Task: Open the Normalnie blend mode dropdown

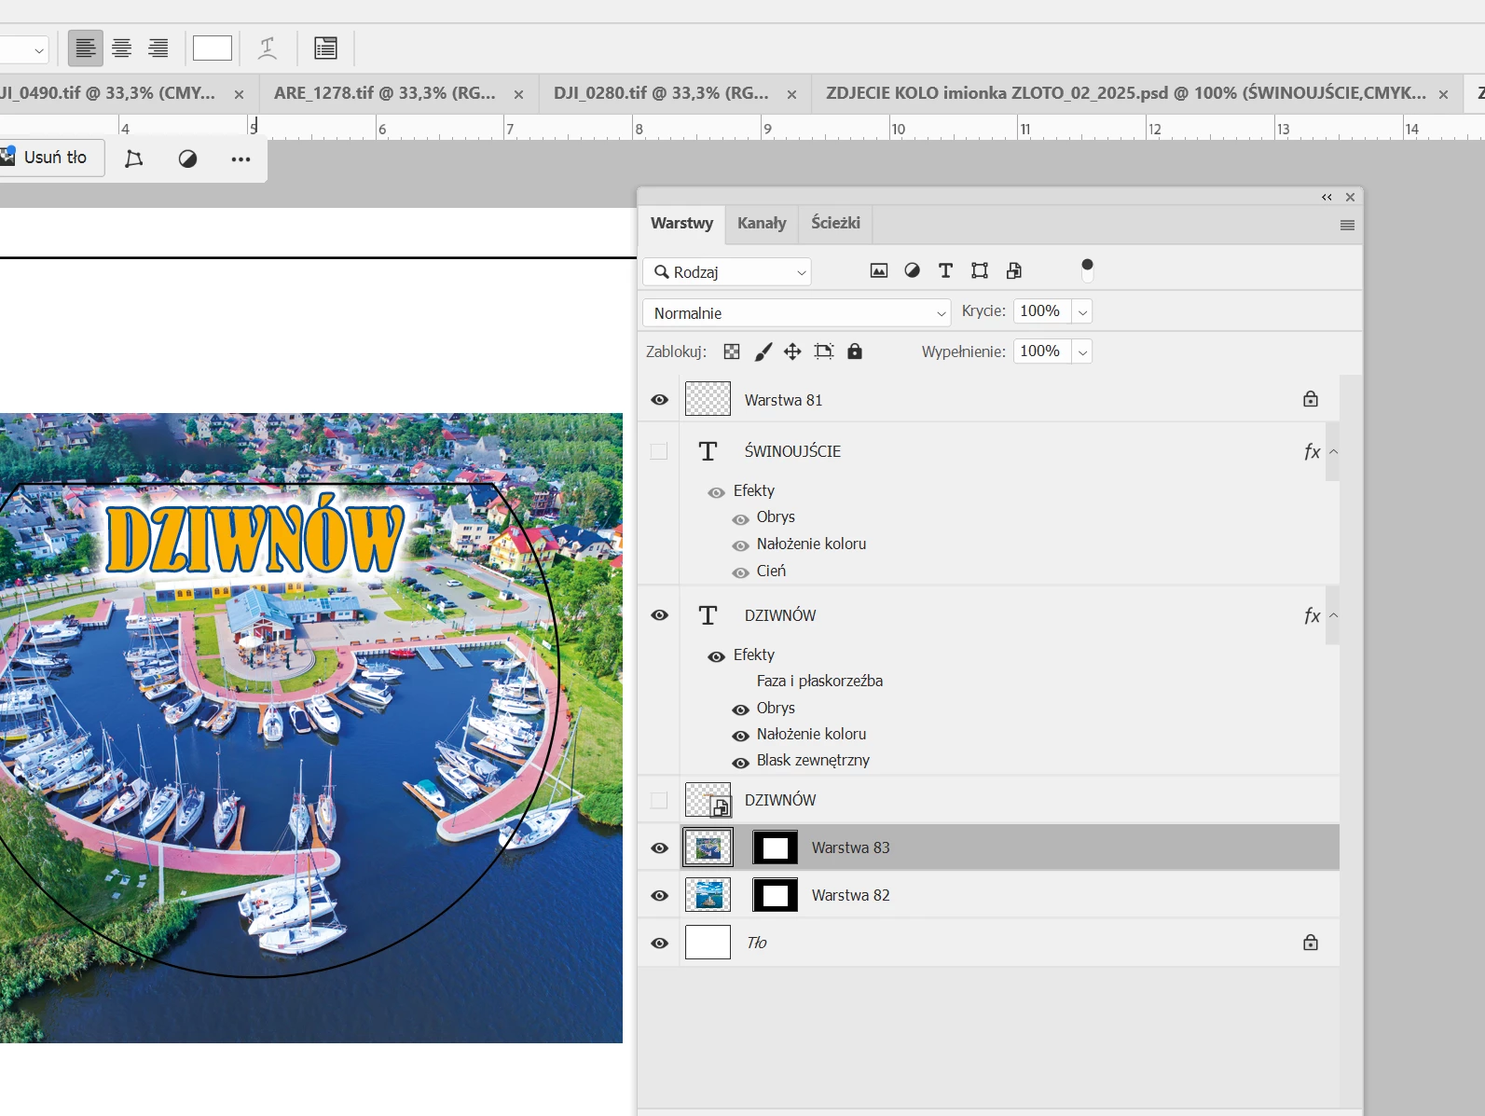Action: pos(797,313)
